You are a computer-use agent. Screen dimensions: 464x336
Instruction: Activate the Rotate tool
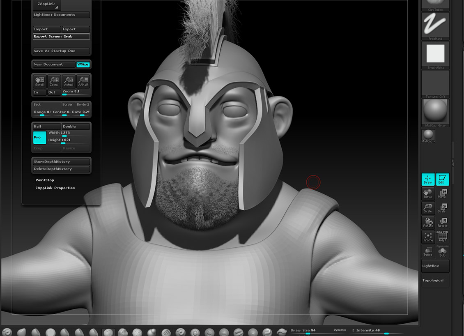click(427, 222)
